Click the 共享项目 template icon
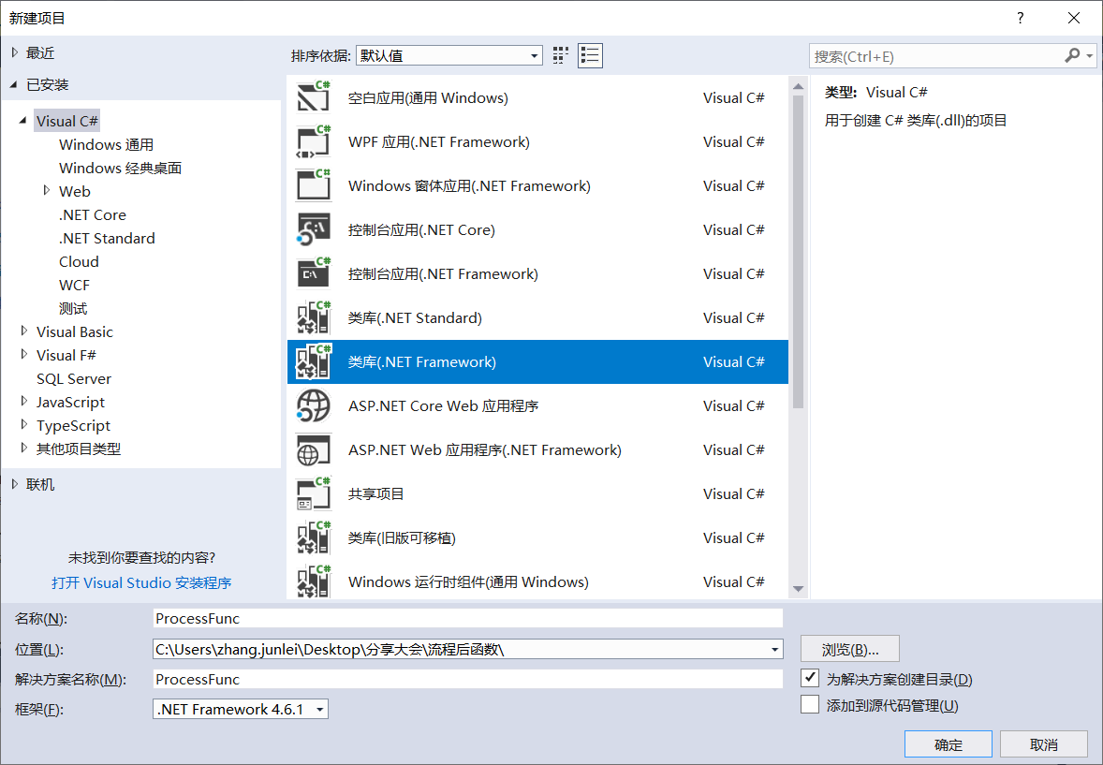This screenshot has height=765, width=1103. [x=313, y=494]
